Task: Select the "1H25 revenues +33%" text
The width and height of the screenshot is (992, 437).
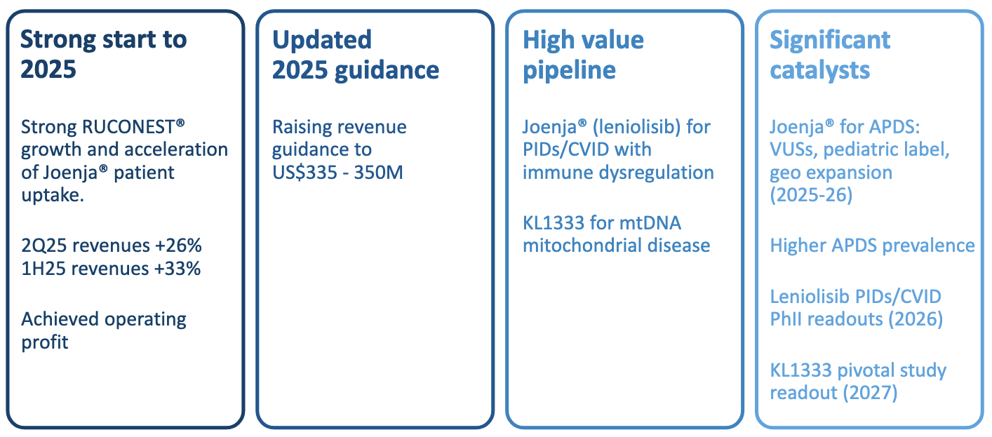Action: (111, 268)
